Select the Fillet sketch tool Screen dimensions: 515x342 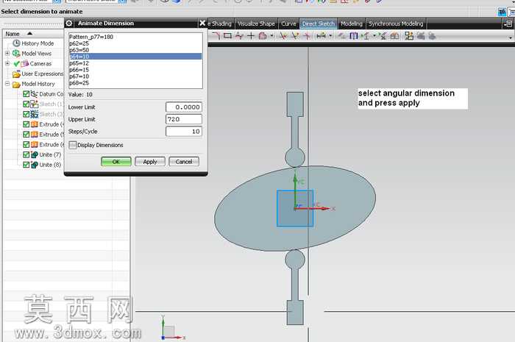216,35
